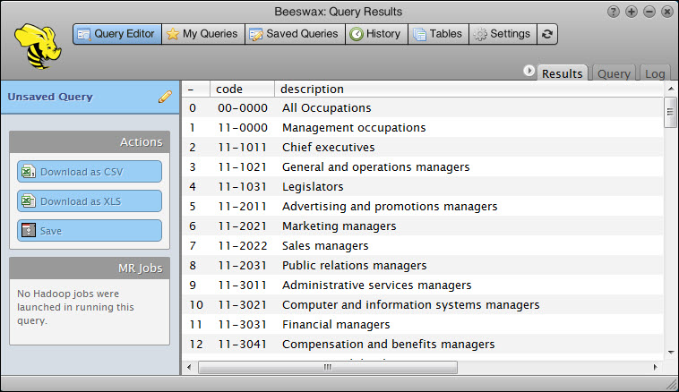
Task: Open Beeswax Settings
Action: pos(502,34)
